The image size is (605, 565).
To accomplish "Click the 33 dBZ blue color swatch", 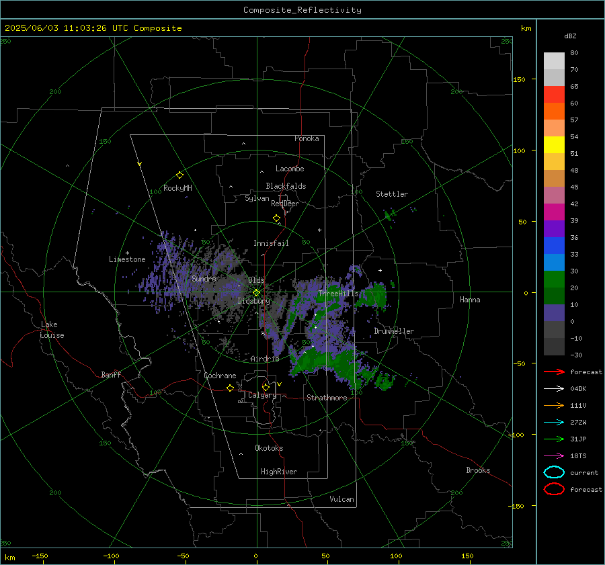I will 554,245.
